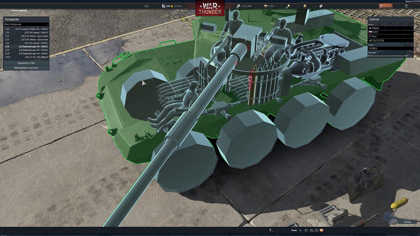Select the LAV-AD КАБ-500Кр-Э hit entry

click(26, 57)
